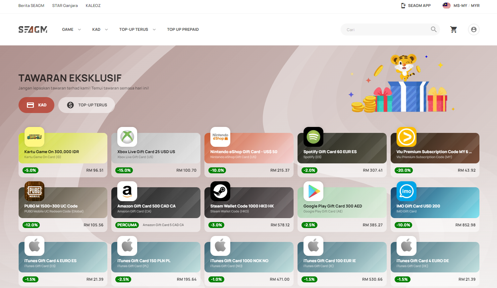
Task: Click the Xbox Live logo icon
Action: (x=127, y=137)
